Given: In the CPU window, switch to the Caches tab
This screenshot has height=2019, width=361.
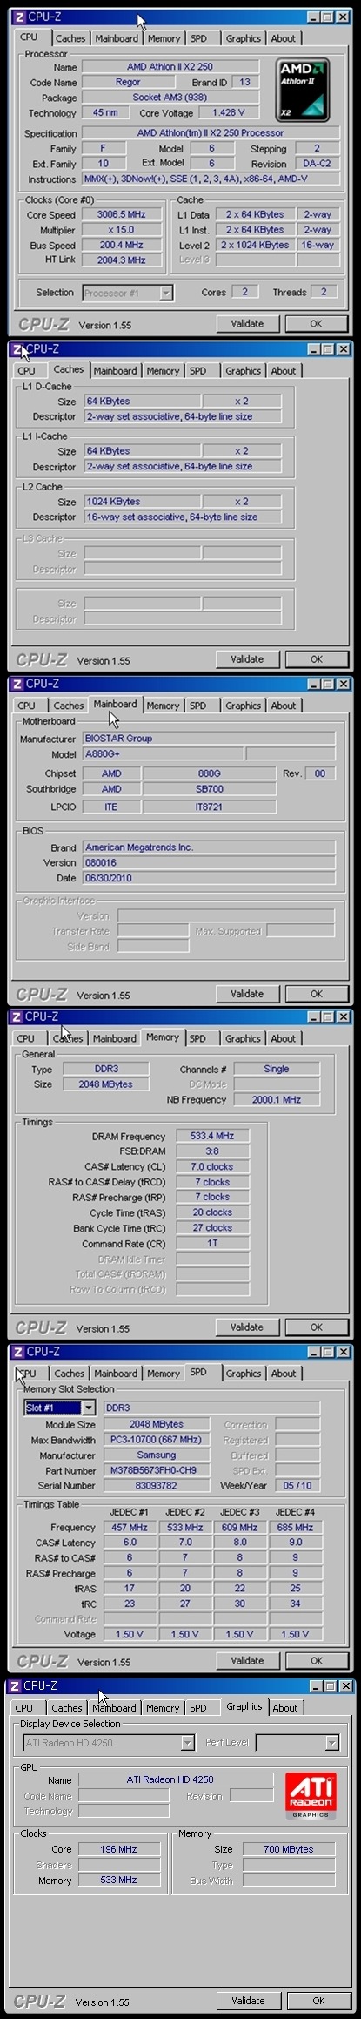Looking at the screenshot, I should pyautogui.click(x=70, y=38).
